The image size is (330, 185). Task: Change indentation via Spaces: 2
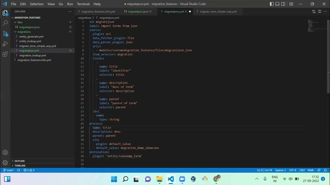280,170
